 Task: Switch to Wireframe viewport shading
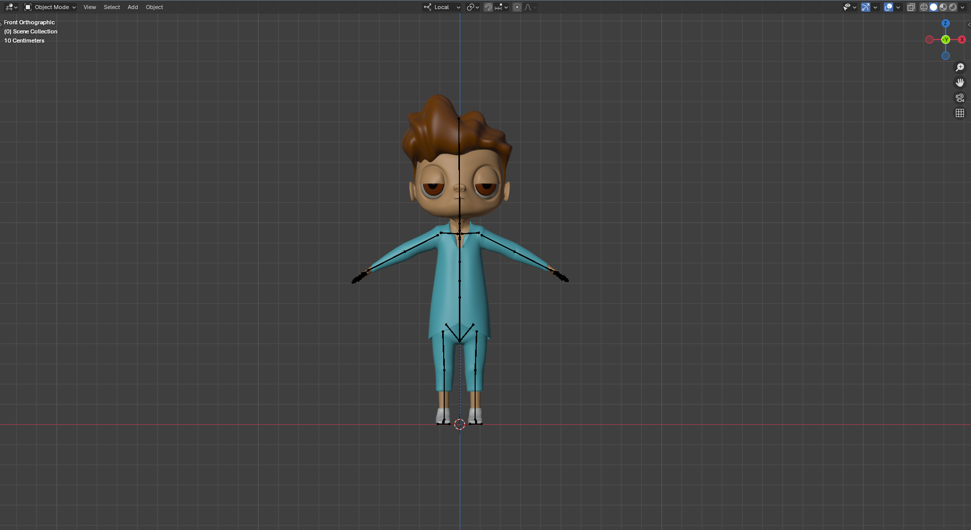tap(924, 7)
